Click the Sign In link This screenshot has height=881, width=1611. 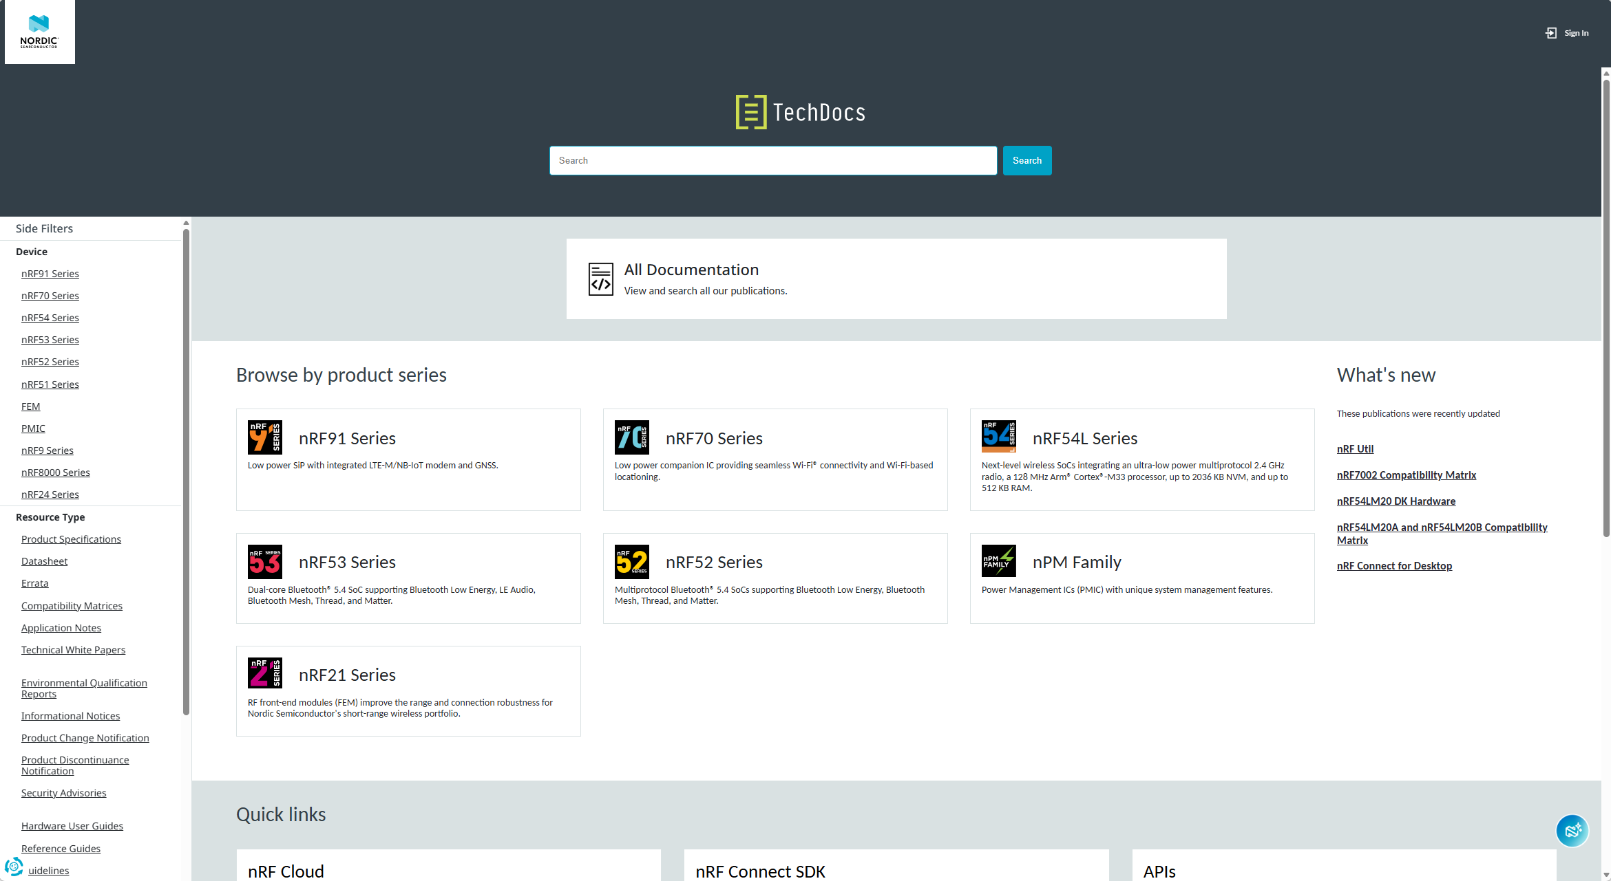[x=1576, y=33]
